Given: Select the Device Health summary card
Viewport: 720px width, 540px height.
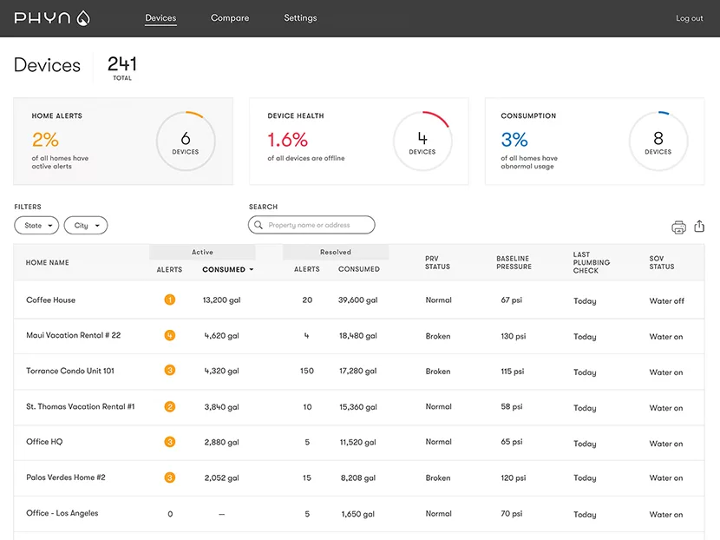Looking at the screenshot, I should [358, 141].
